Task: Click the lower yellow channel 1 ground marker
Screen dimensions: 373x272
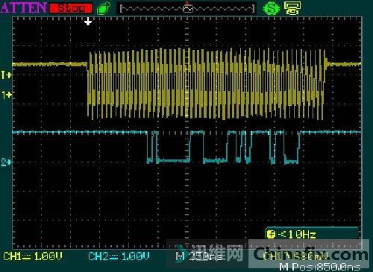Action: point(7,95)
